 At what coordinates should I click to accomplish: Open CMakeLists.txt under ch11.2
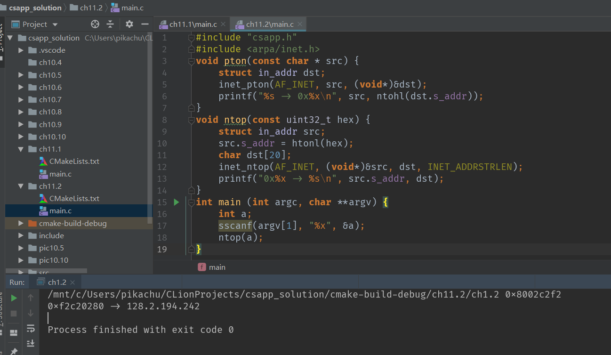pos(74,198)
